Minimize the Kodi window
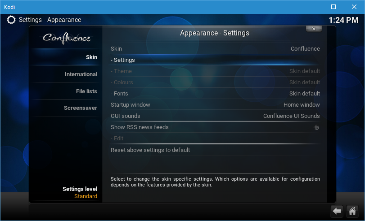This screenshot has width=365, height=221. (313, 7)
